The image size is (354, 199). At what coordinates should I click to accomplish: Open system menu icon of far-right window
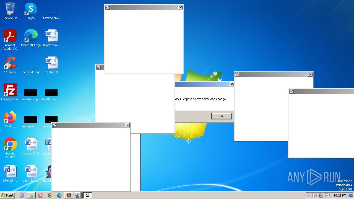(x=291, y=91)
